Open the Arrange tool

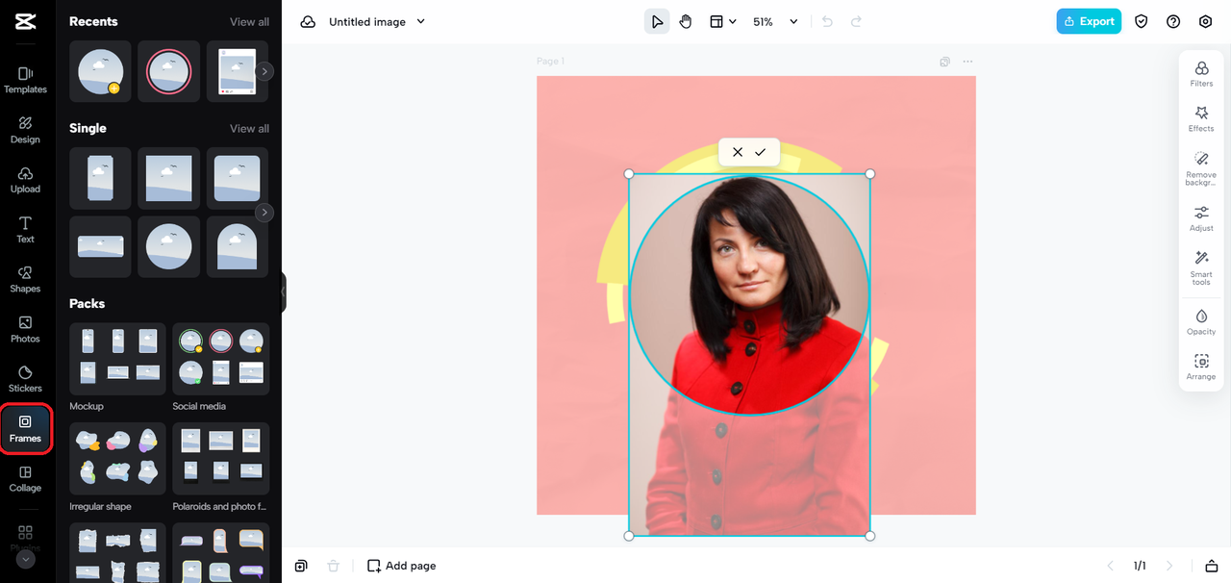click(1201, 368)
